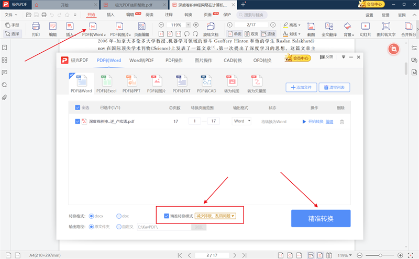Select the PDF转TXT conversion icon

tap(181, 83)
